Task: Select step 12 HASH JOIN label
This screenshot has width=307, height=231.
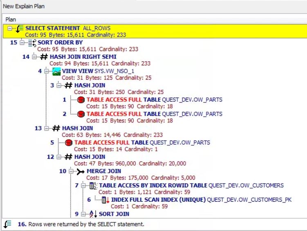Action: coord(90,157)
